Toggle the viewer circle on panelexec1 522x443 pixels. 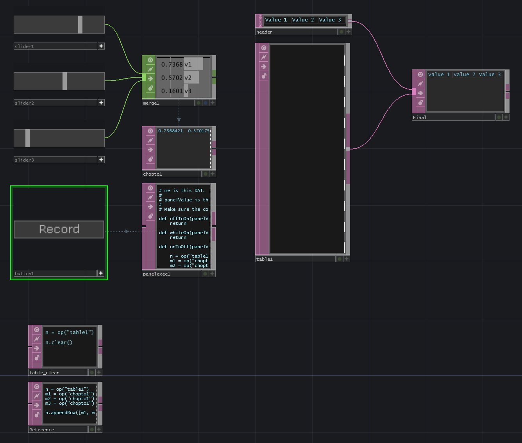[150, 188]
